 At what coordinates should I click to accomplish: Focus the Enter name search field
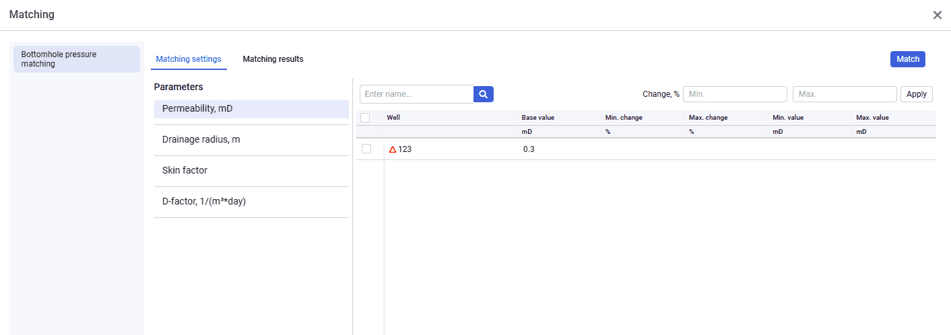point(417,94)
